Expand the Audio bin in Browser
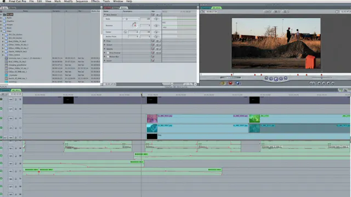The width and height of the screenshot is (351, 197). click(x=1, y=18)
